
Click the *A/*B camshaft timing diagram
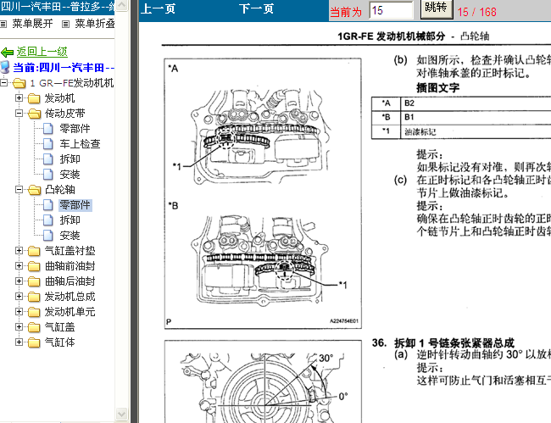point(263,193)
